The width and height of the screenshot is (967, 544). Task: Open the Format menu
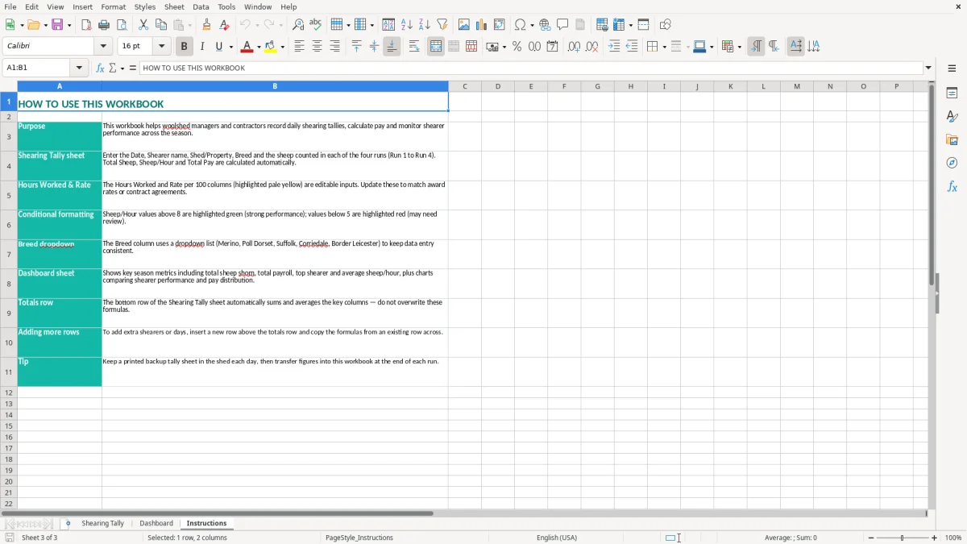pos(114,6)
